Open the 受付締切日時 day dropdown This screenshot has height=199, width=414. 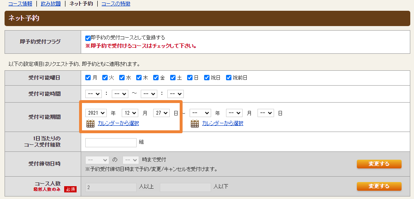(x=97, y=160)
